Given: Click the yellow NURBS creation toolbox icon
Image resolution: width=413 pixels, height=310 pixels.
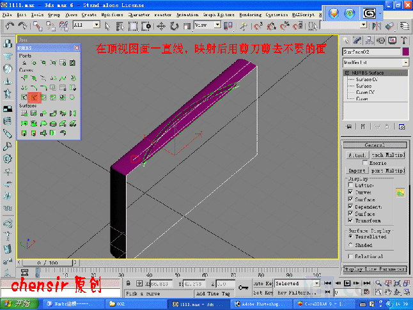Looking at the screenshot, I should point(400,193).
